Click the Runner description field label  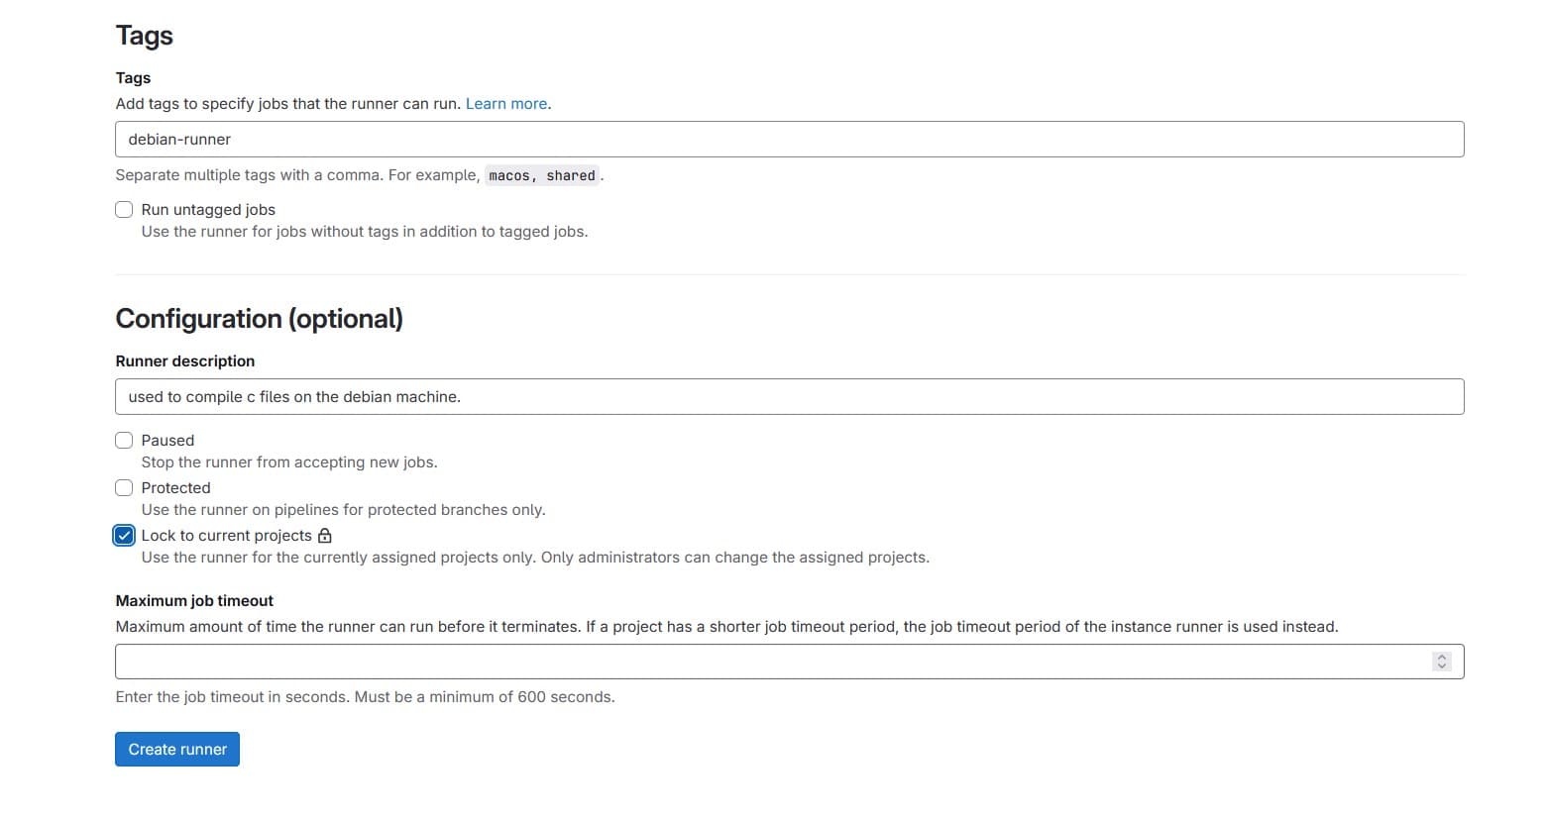click(185, 361)
